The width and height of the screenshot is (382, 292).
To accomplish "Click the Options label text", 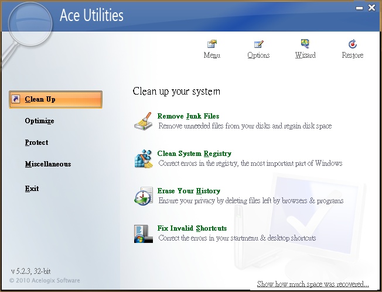I will click(x=258, y=55).
